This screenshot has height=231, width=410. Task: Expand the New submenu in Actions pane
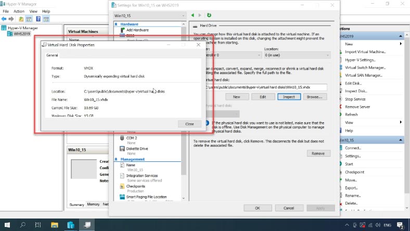401,44
